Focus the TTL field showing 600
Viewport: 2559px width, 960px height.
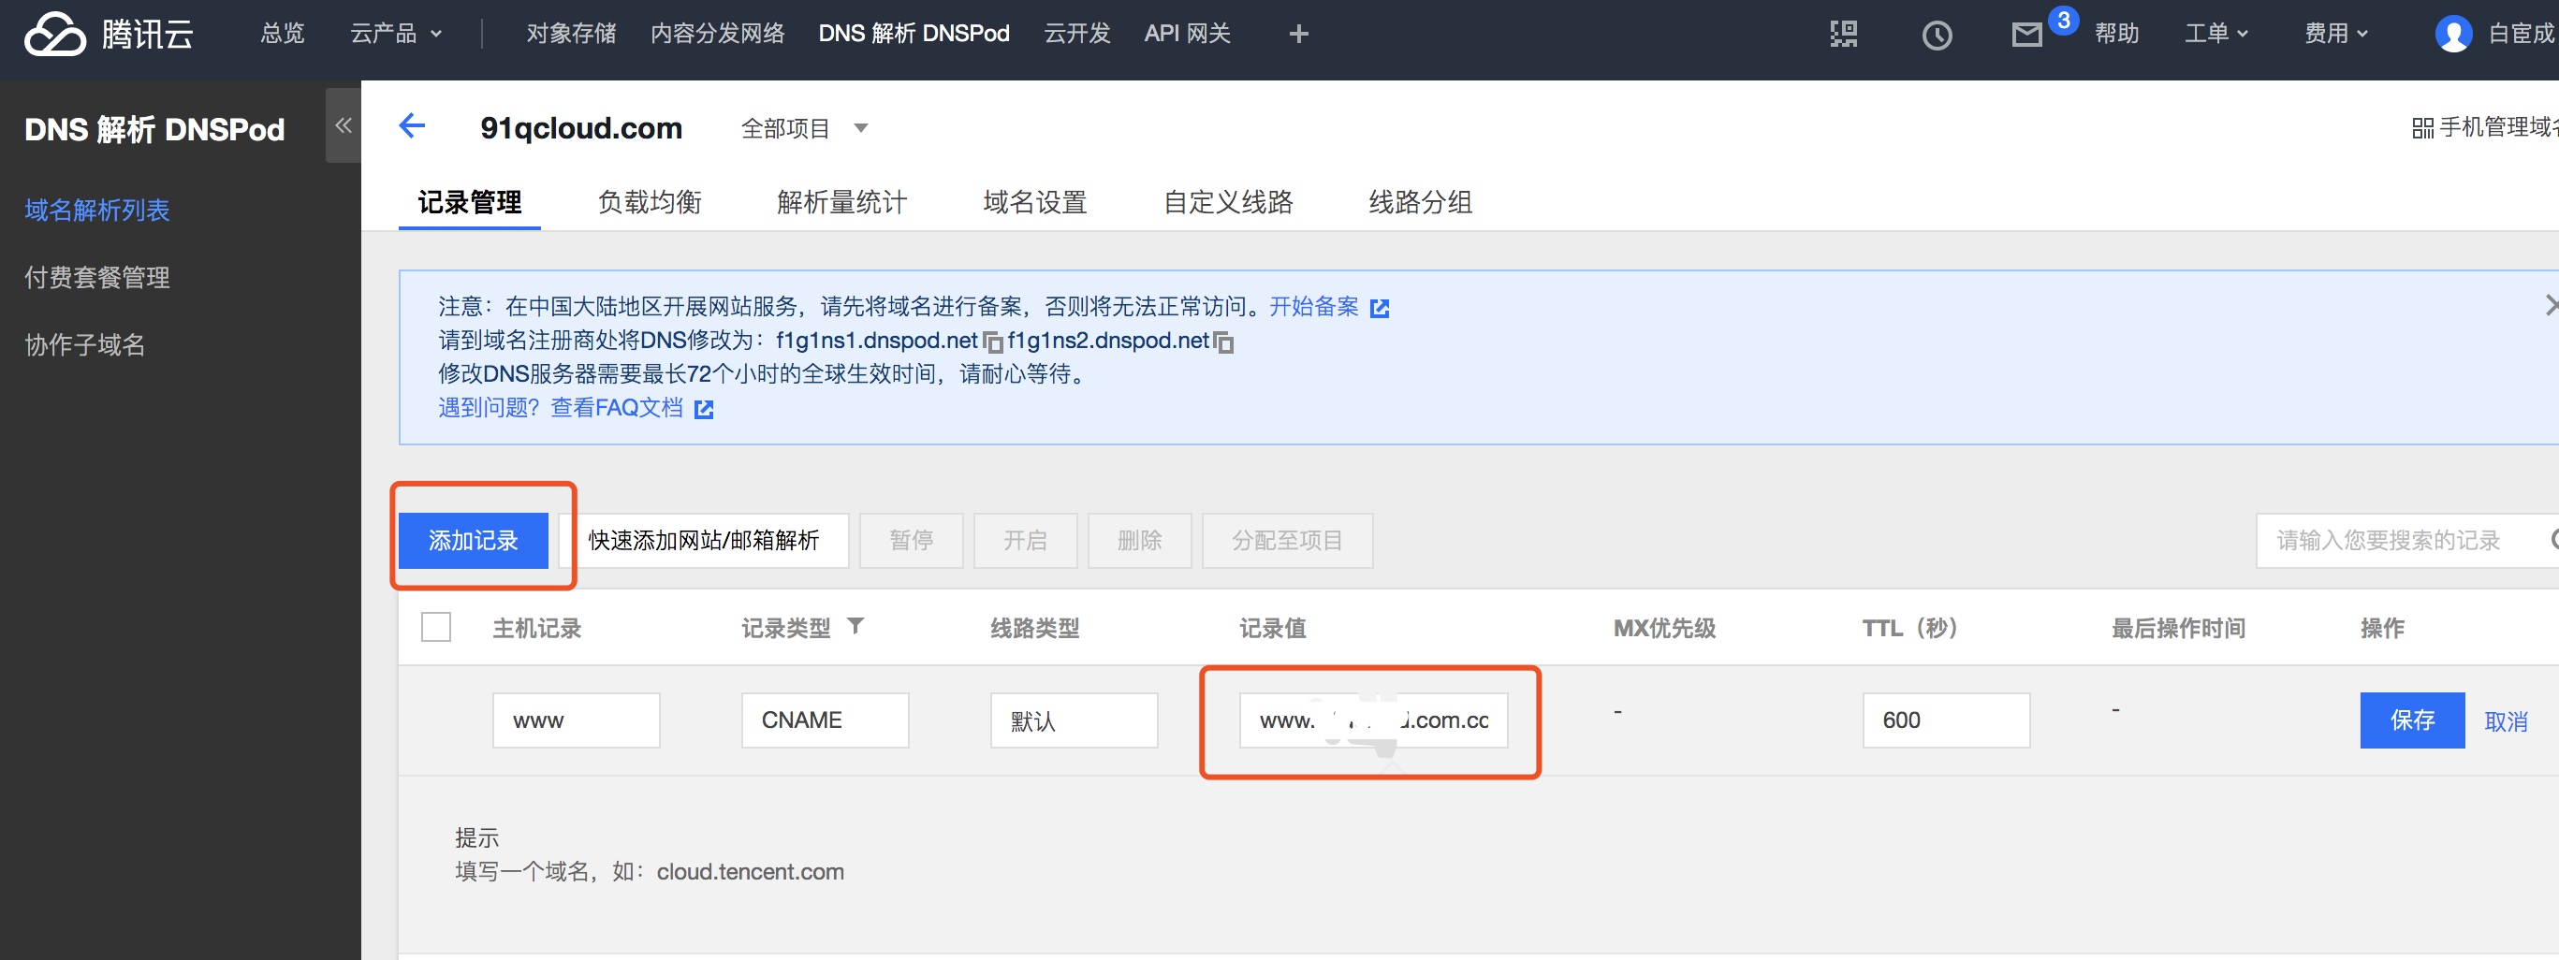click(1946, 720)
